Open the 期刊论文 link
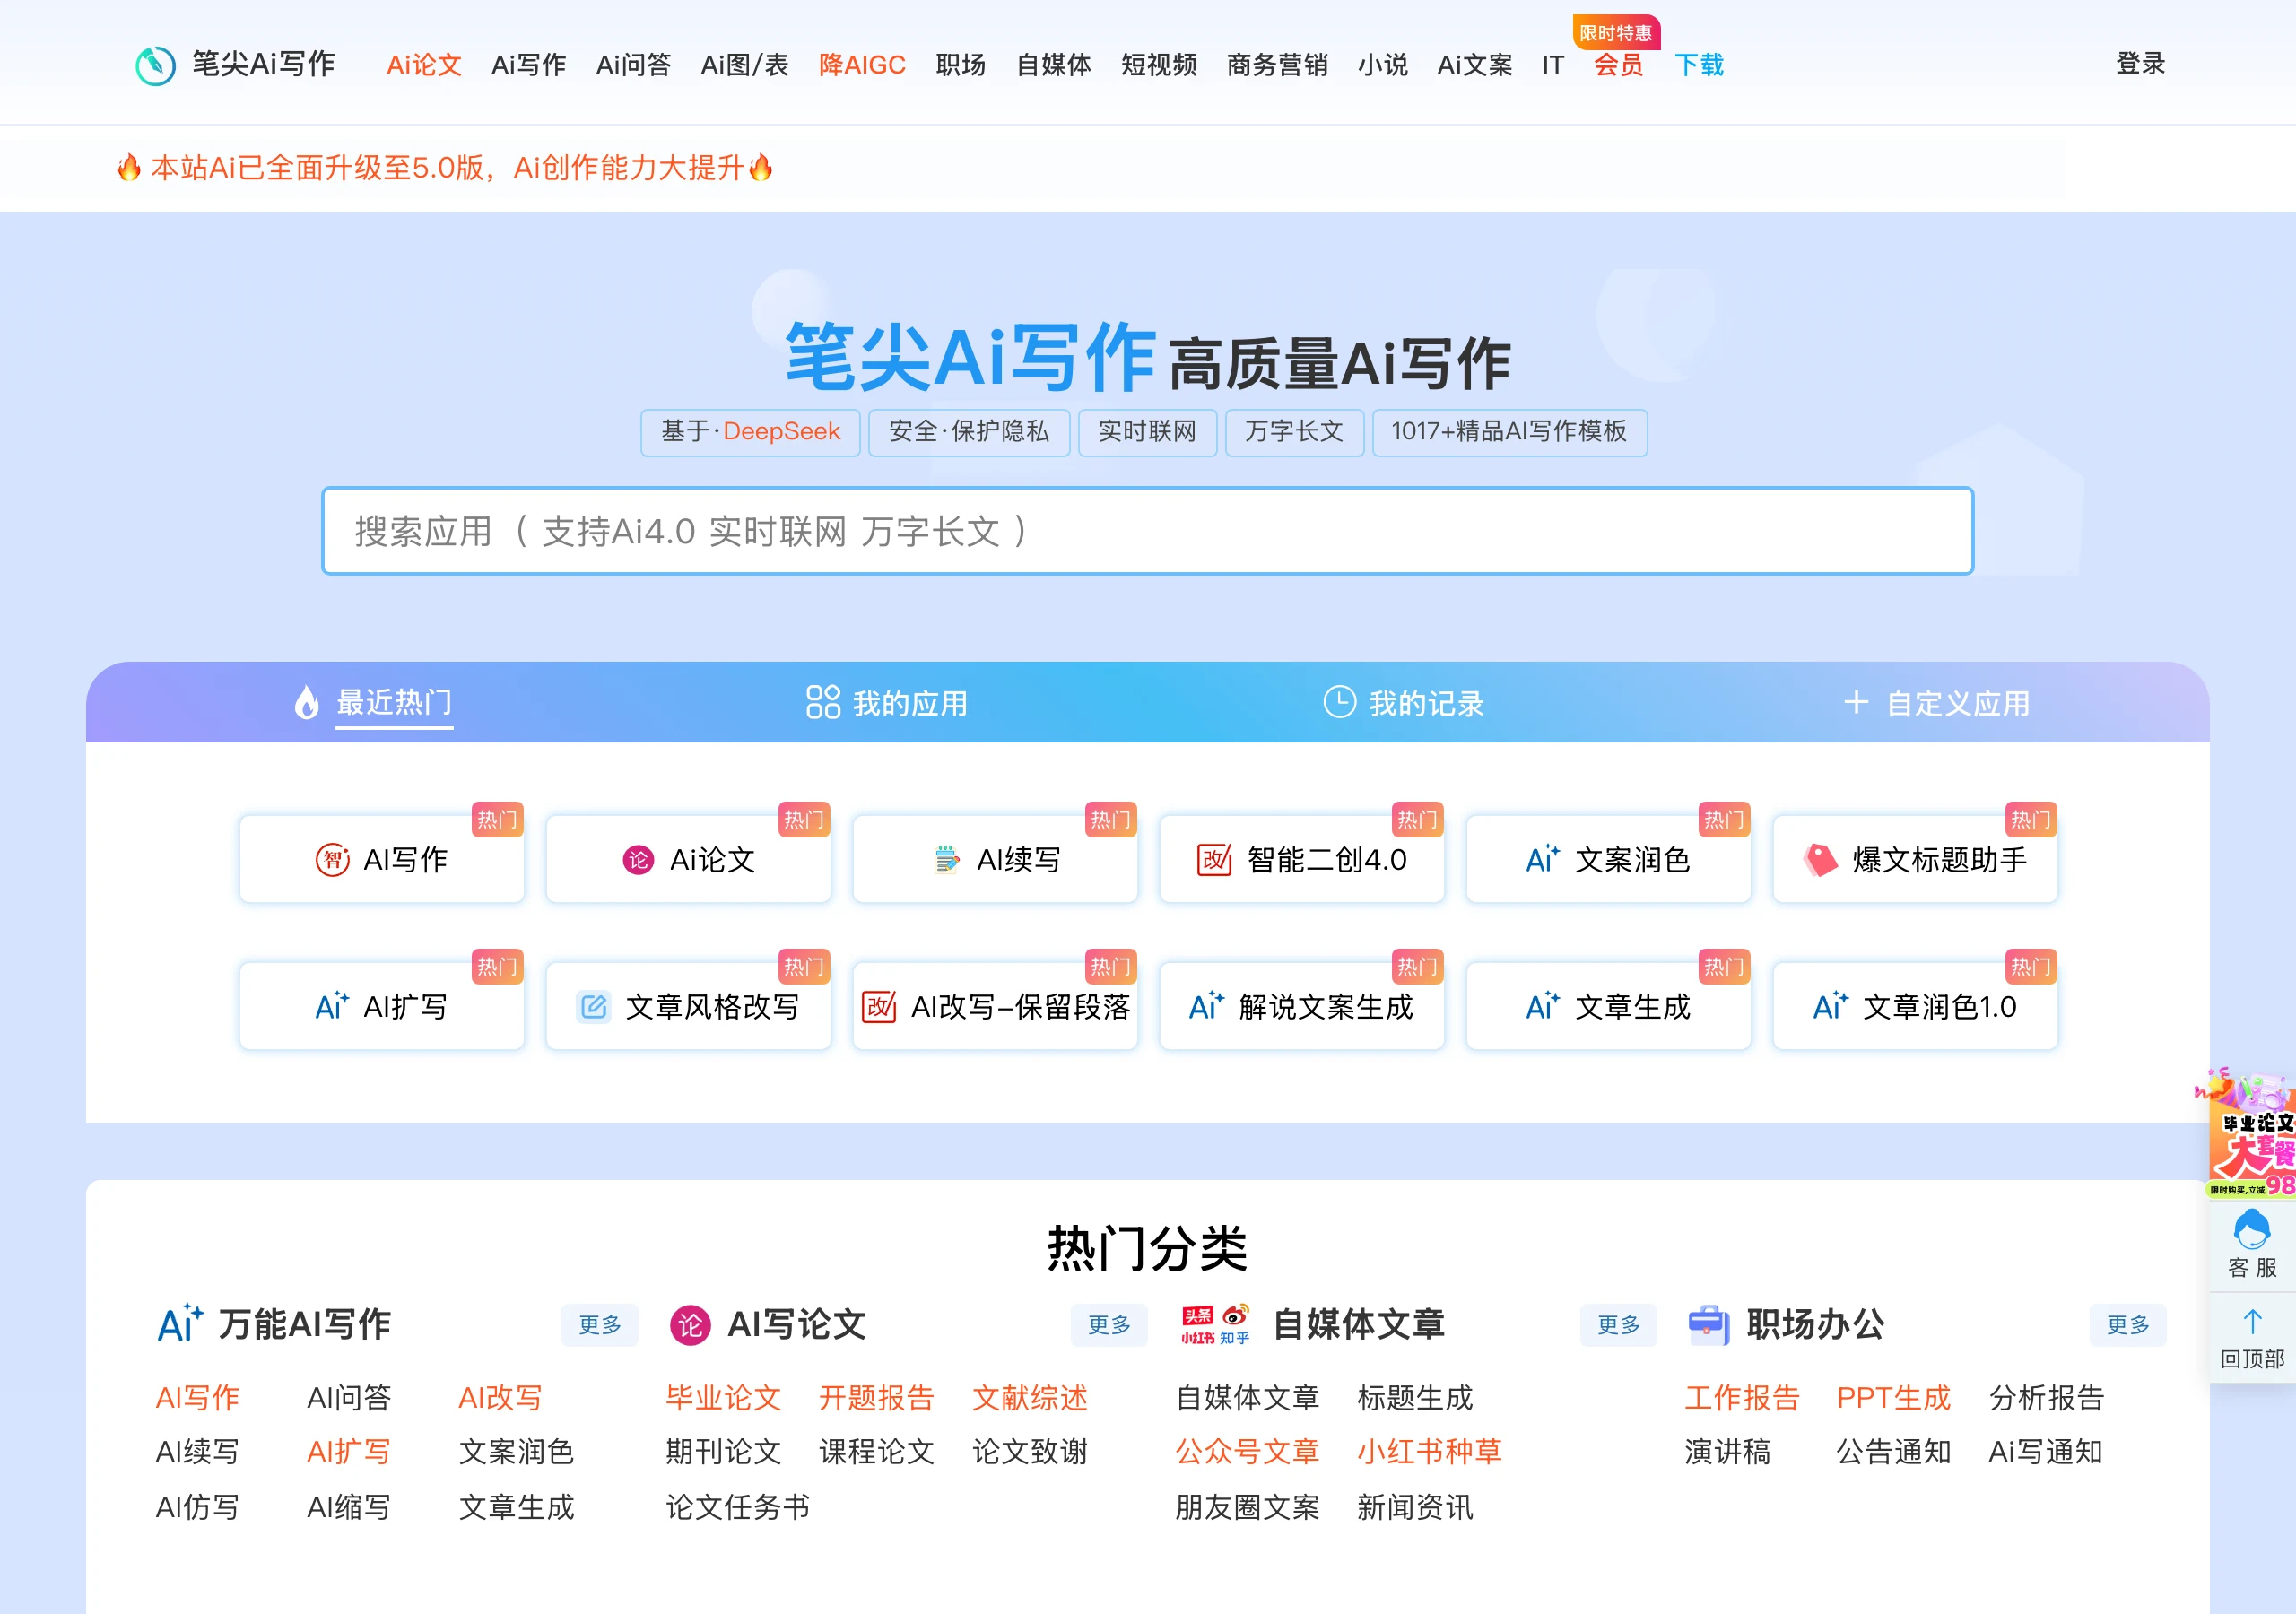This screenshot has width=2296, height=1614. tap(723, 1451)
